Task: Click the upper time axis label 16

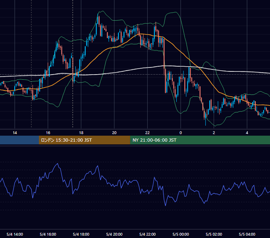Action: tap(48, 133)
